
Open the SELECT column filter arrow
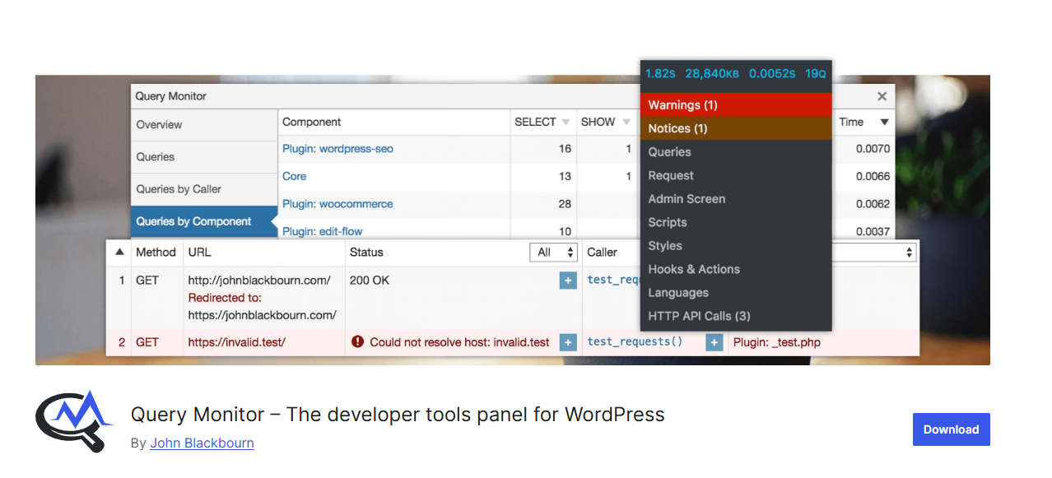566,123
